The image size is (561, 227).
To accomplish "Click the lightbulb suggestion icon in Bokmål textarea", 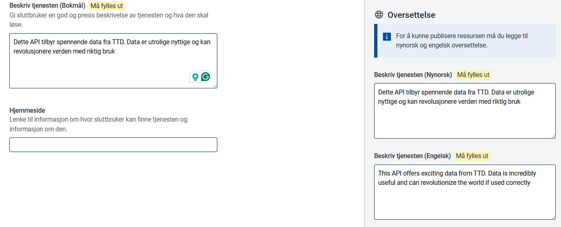I will [195, 77].
